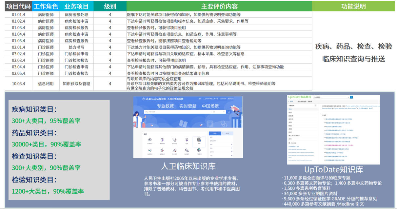Screen dimensions: 397x209
Task: Choose 日本 in UpToDate region list
Action: (290, 139)
